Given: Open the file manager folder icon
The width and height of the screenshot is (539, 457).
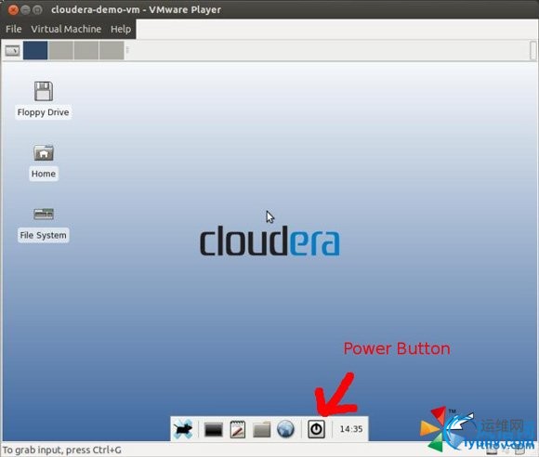Looking at the screenshot, I should pyautogui.click(x=261, y=429).
